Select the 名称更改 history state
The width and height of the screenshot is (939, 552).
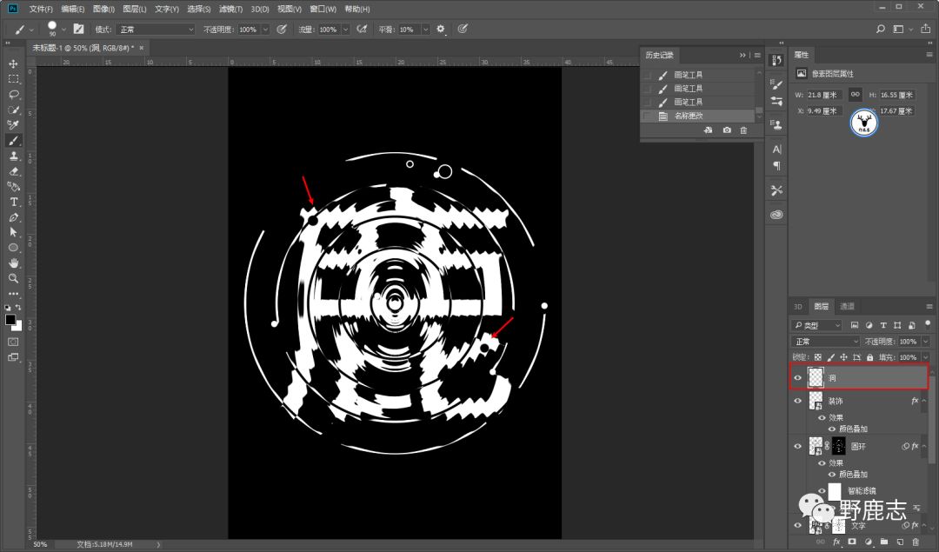click(x=698, y=116)
